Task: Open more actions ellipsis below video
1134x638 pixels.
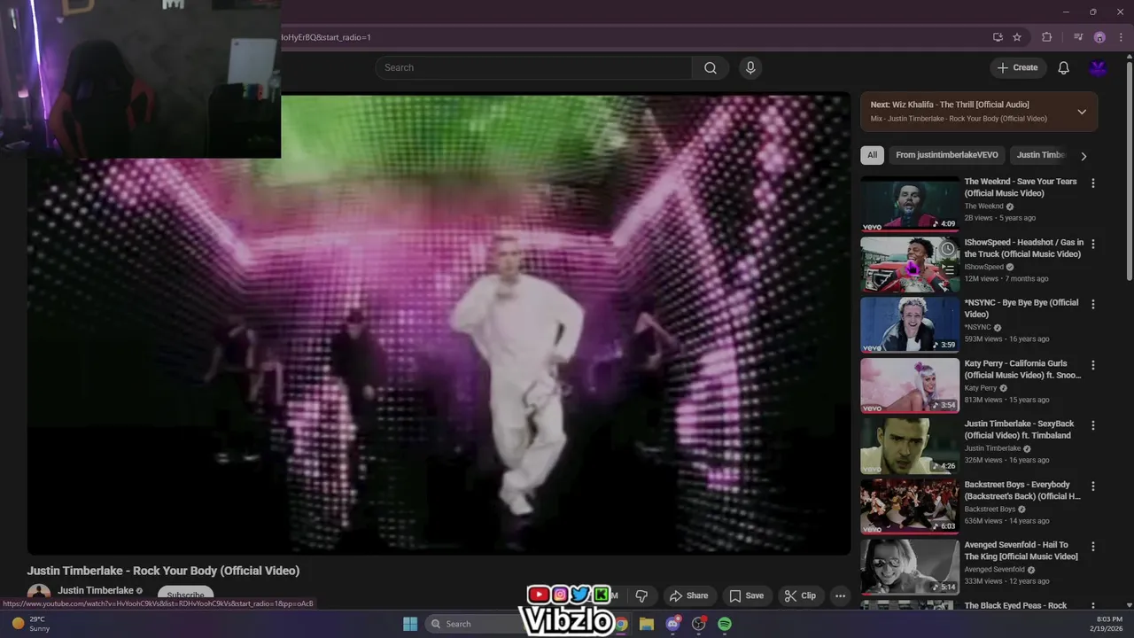Action: 840,595
